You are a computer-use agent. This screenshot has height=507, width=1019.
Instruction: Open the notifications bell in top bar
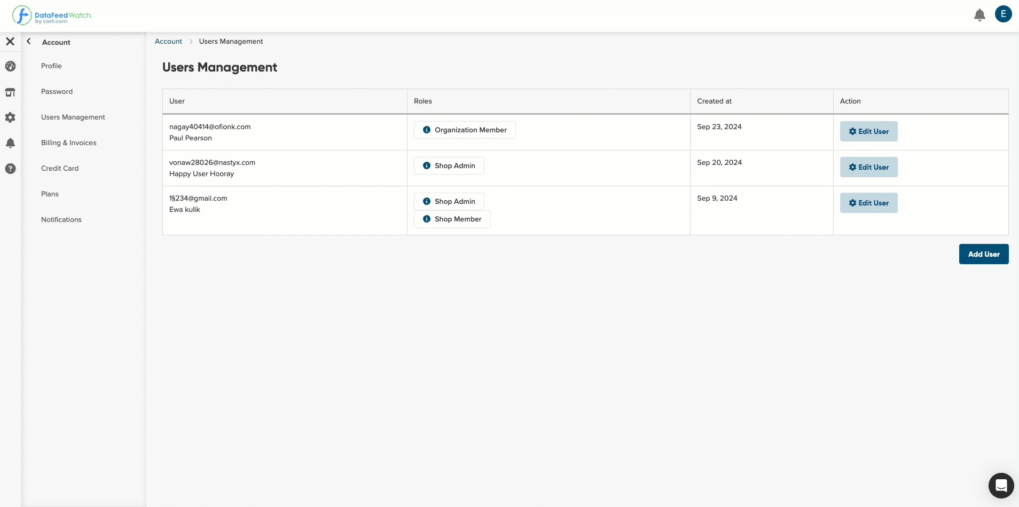tap(979, 15)
